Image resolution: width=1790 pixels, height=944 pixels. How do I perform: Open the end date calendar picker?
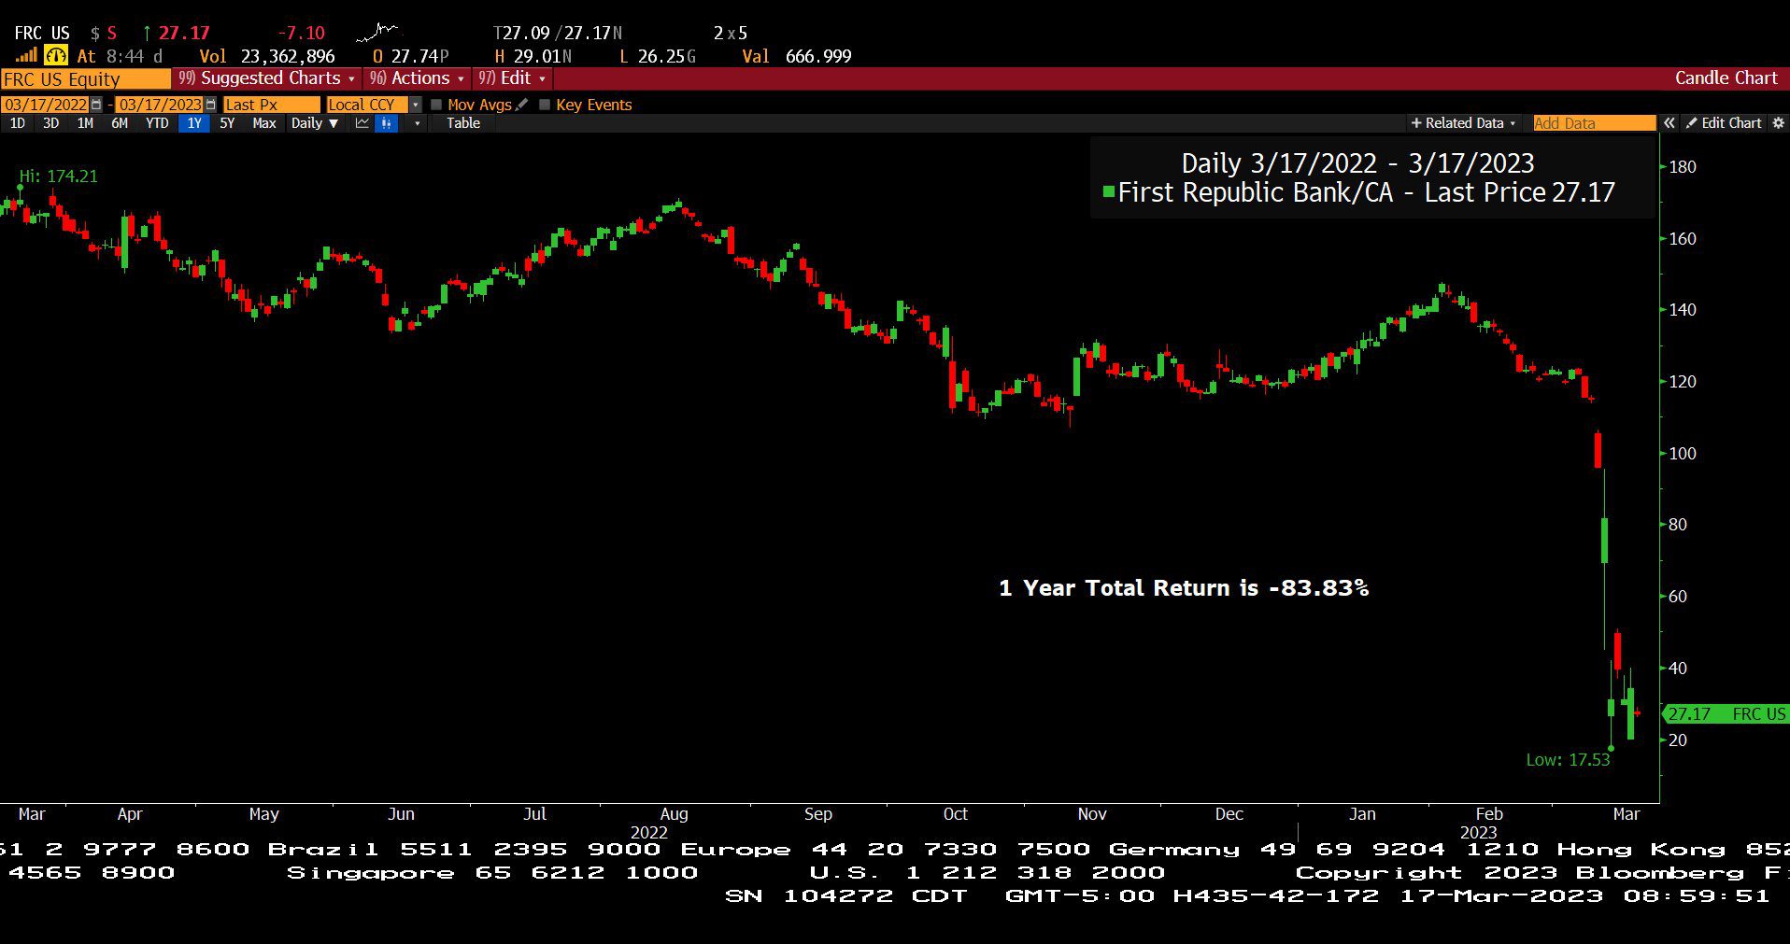(x=210, y=105)
